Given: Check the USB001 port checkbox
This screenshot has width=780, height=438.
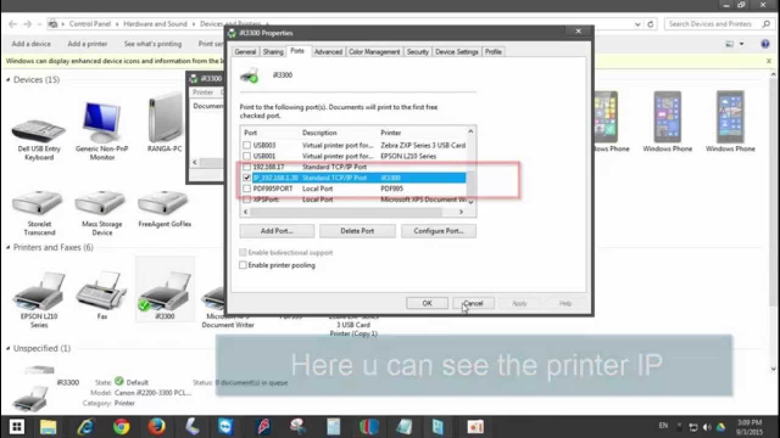Looking at the screenshot, I should click(x=247, y=156).
